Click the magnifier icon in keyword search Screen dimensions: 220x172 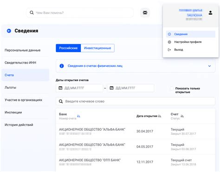pos(61,101)
